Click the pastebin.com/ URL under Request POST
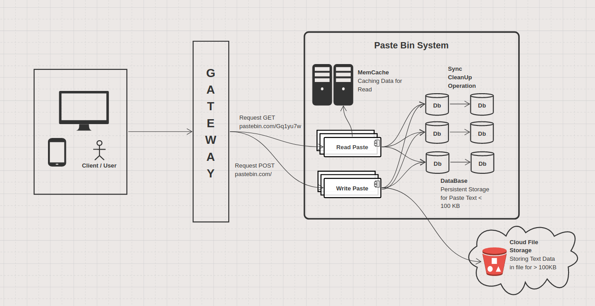The width and height of the screenshot is (595, 306). (x=253, y=174)
